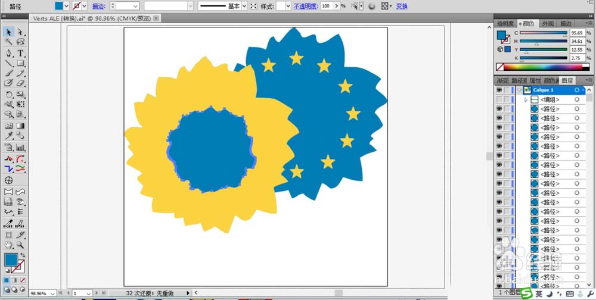Screen dimensions: 596x300
Task: Click the 变换 link in control bar
Action: pyautogui.click(x=402, y=6)
